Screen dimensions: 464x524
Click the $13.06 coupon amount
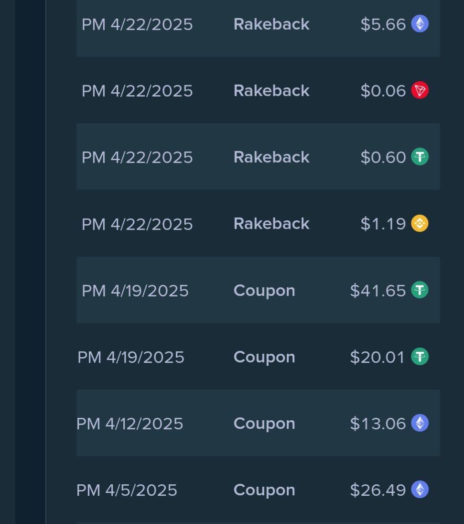tap(378, 424)
